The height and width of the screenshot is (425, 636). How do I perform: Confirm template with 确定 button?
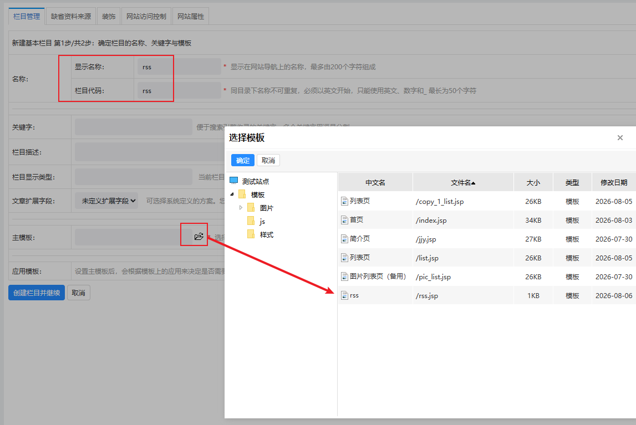click(x=242, y=161)
